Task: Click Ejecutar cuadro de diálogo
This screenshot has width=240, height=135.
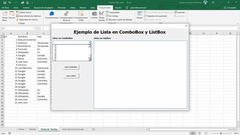Action: coord(119,19)
